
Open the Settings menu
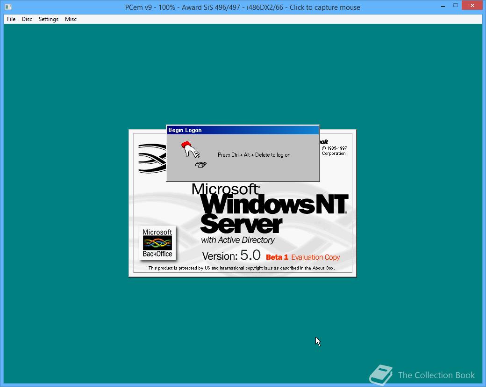click(48, 19)
